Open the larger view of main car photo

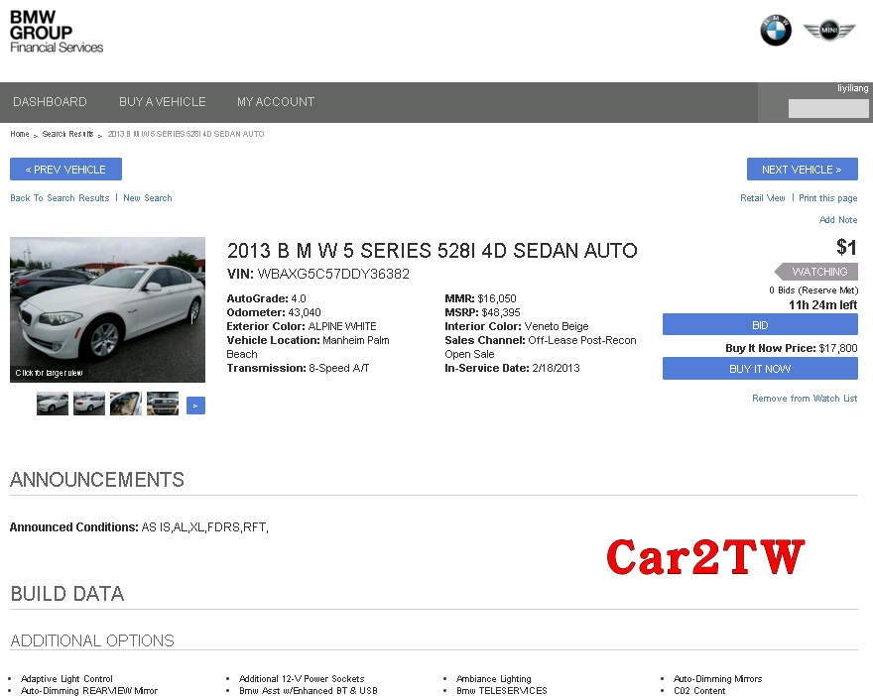coord(107,310)
